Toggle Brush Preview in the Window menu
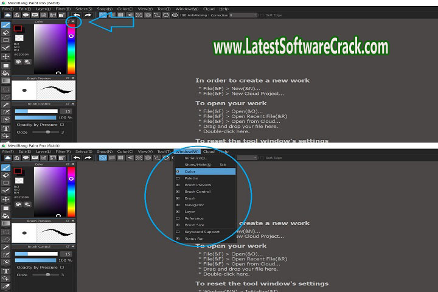This screenshot has height=292, width=438. pos(198,185)
